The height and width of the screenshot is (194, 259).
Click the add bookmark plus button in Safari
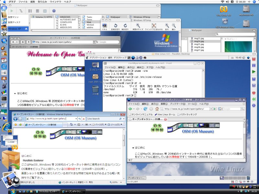[28, 42]
